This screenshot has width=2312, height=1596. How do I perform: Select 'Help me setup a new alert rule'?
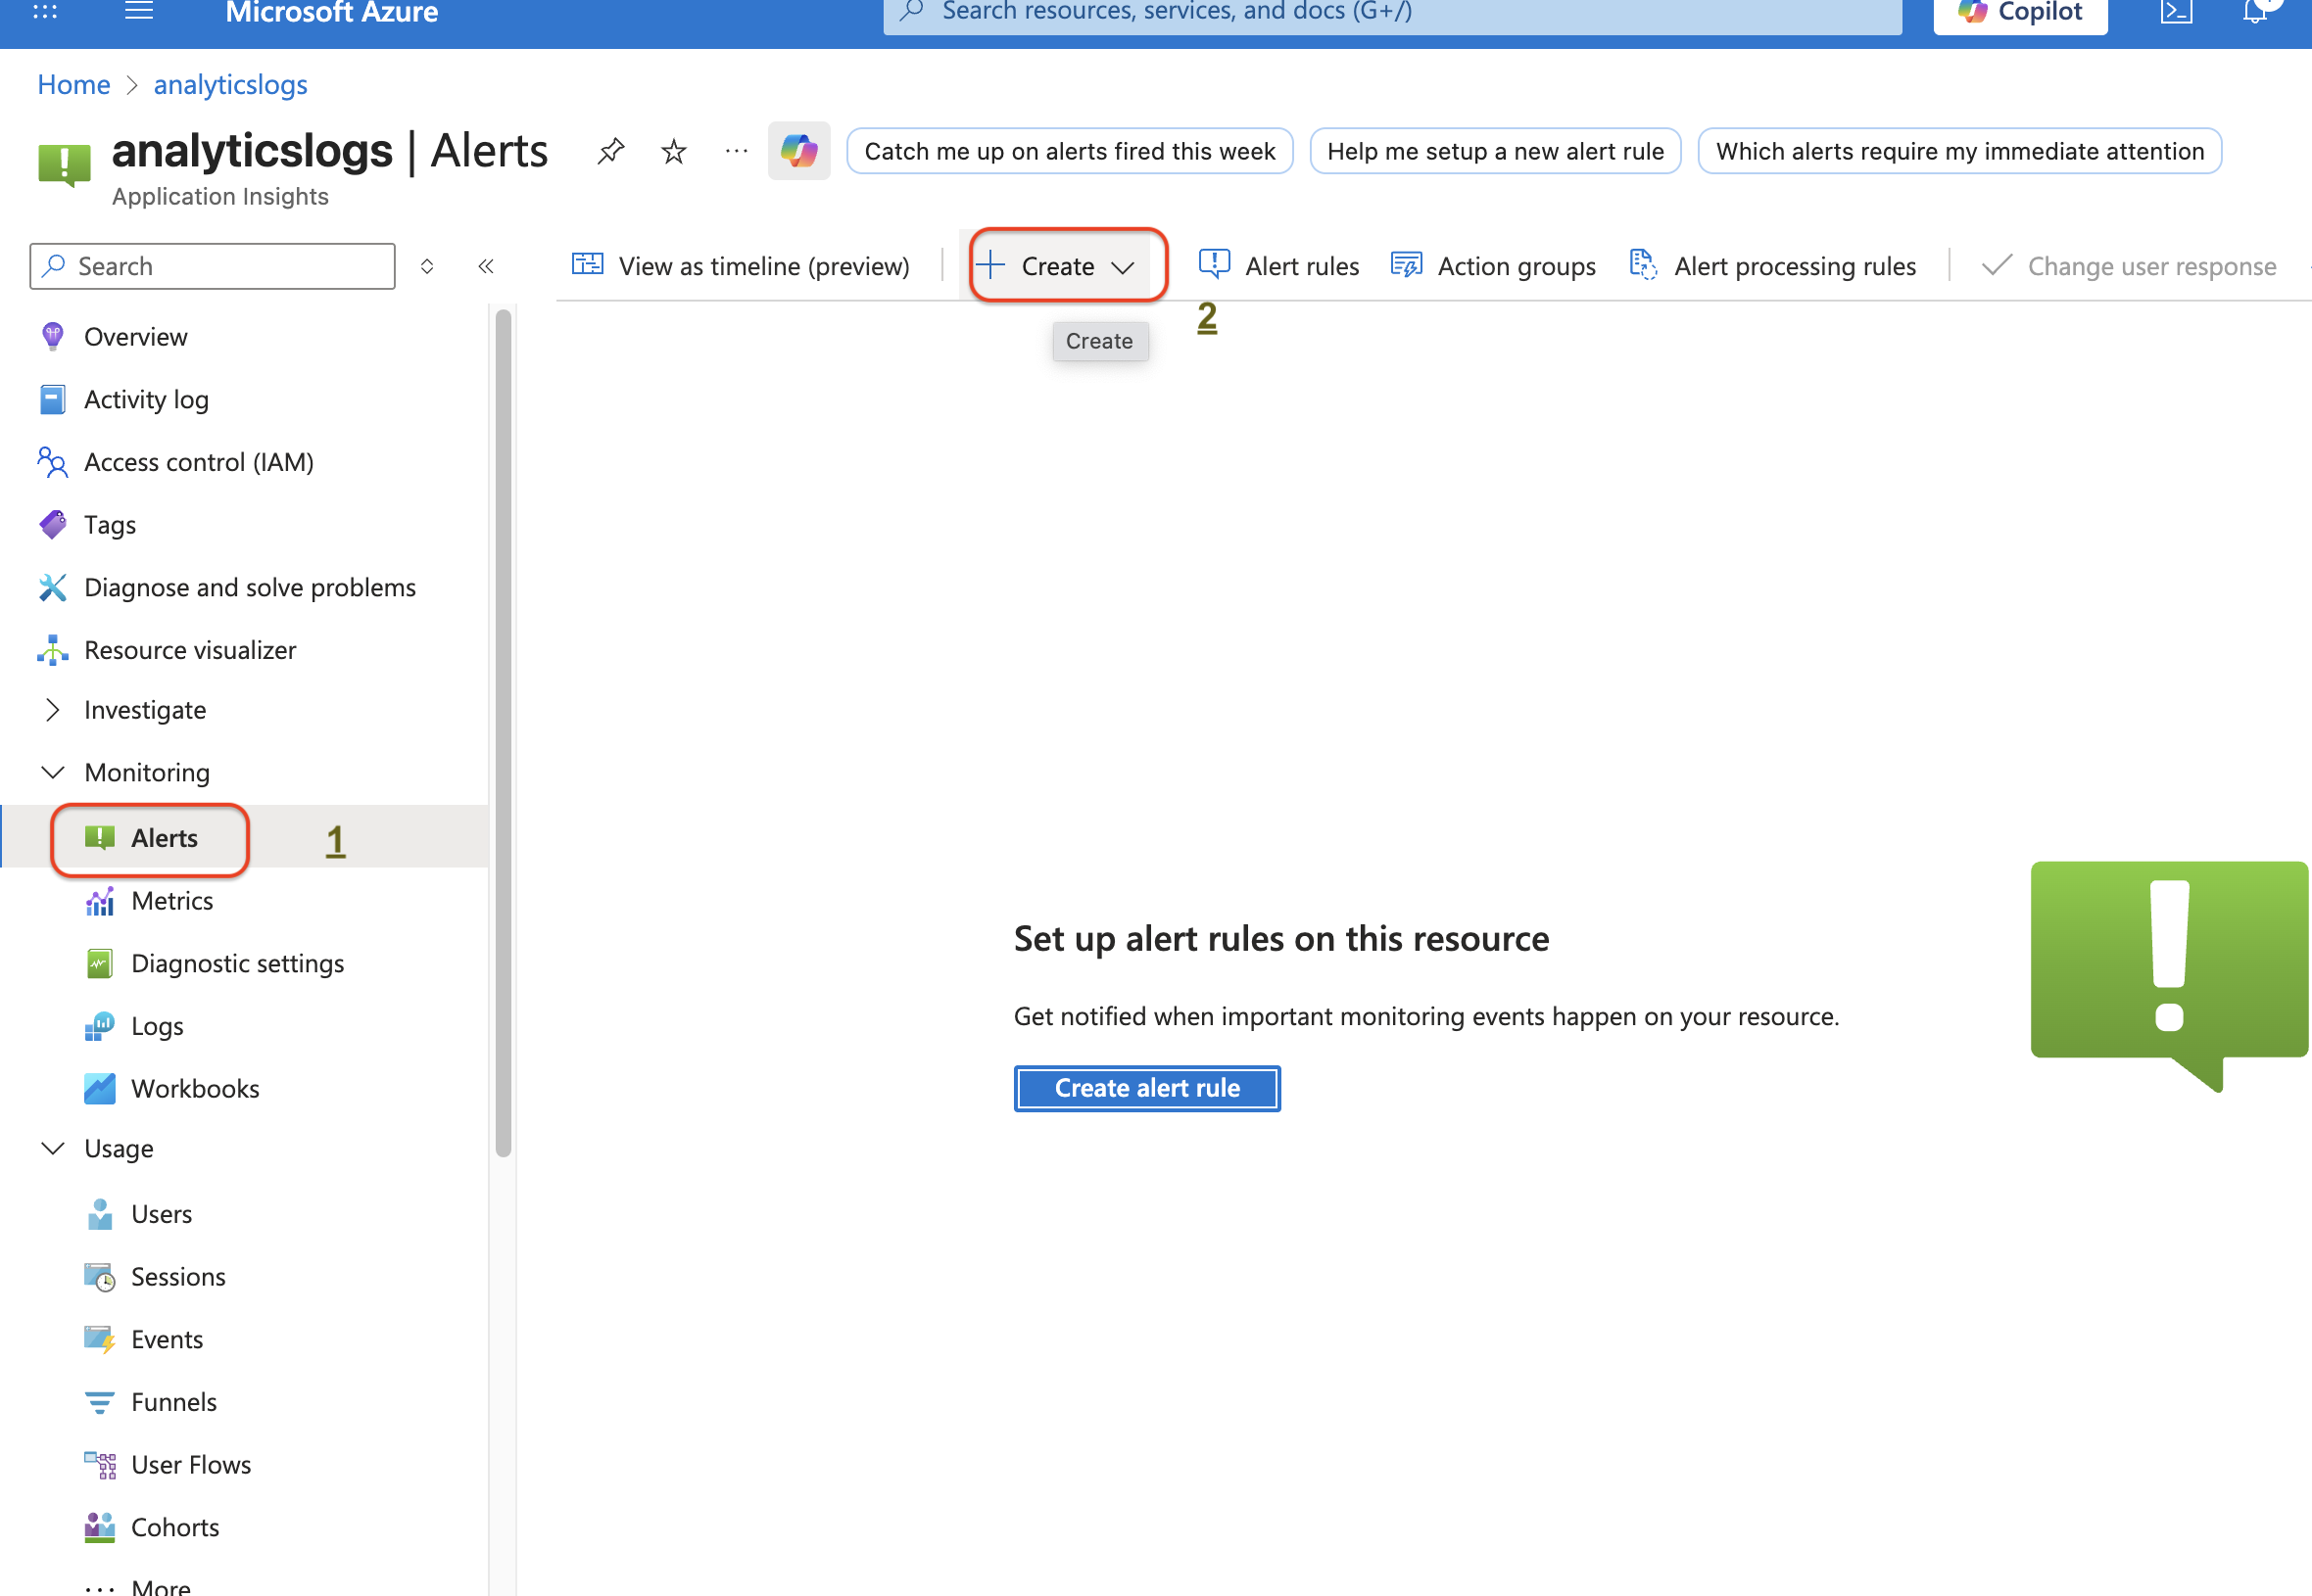point(1495,151)
